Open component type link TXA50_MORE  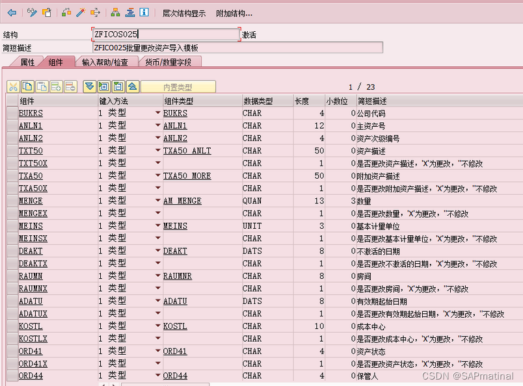[187, 175]
